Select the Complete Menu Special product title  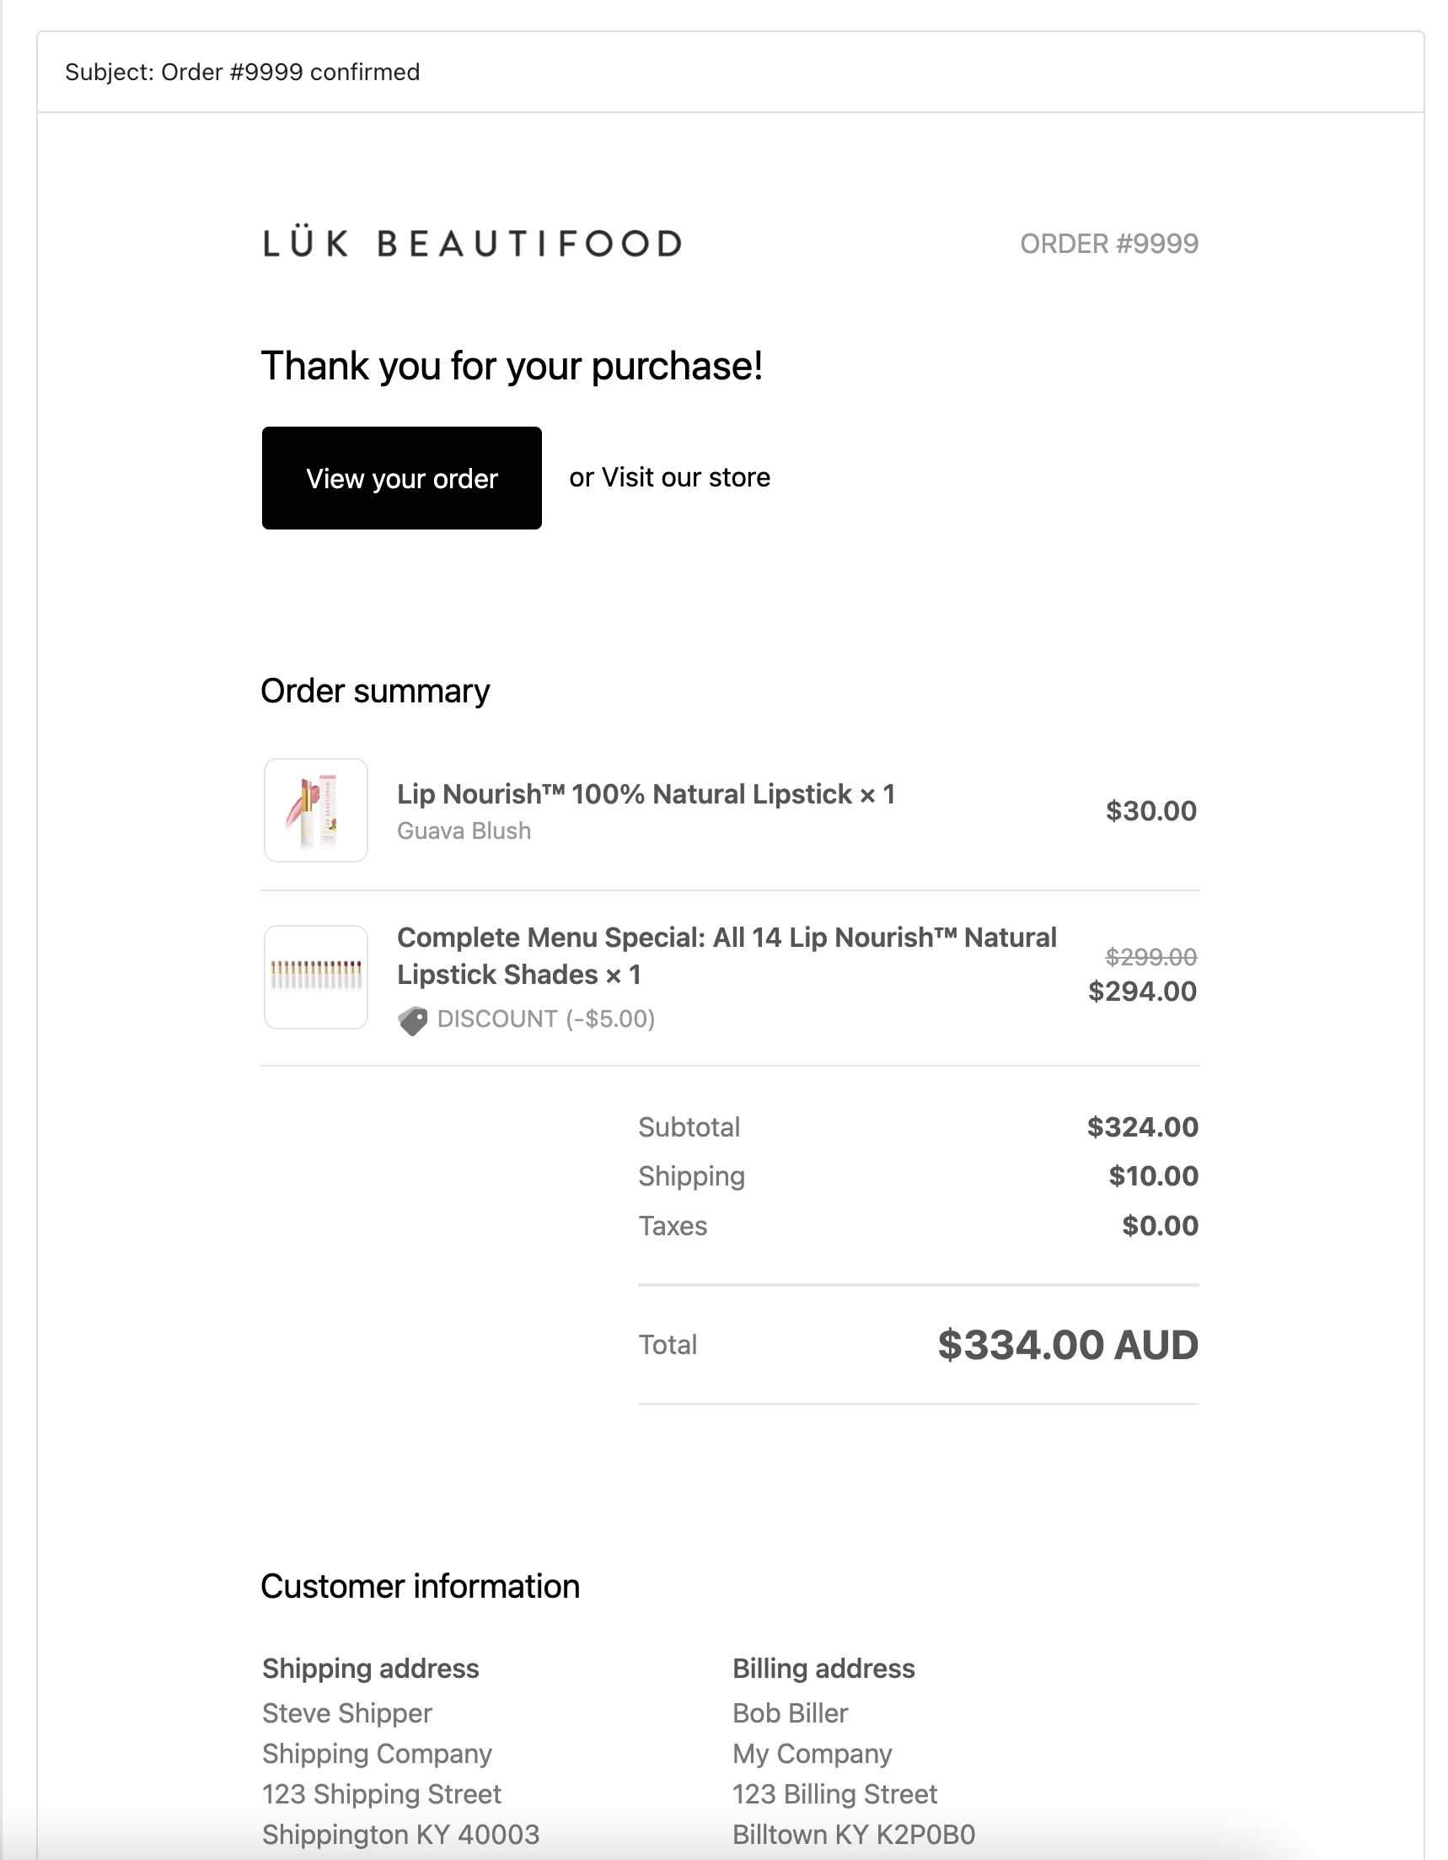pos(727,955)
